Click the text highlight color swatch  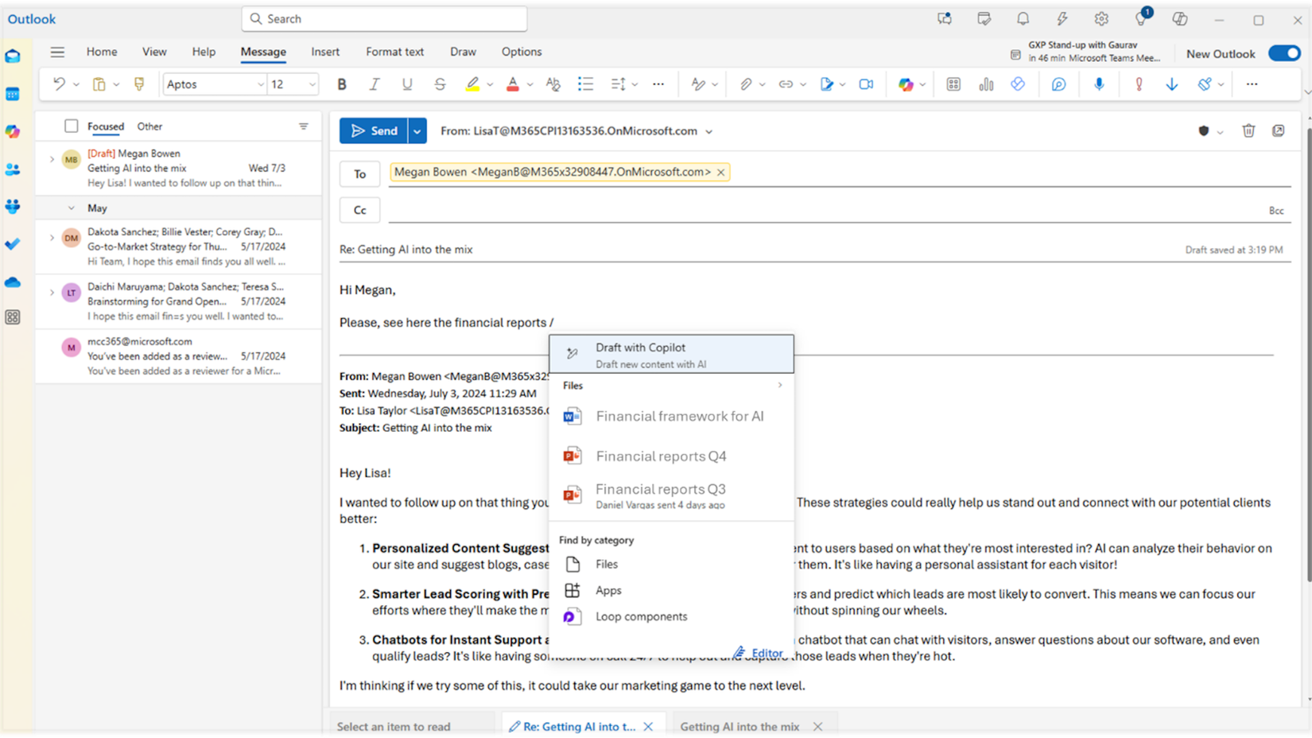[x=473, y=84]
